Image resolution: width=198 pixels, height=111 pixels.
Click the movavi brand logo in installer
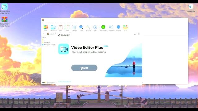pos(64,35)
